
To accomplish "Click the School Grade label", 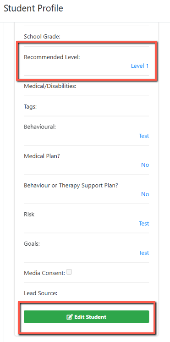I will [42, 37].
